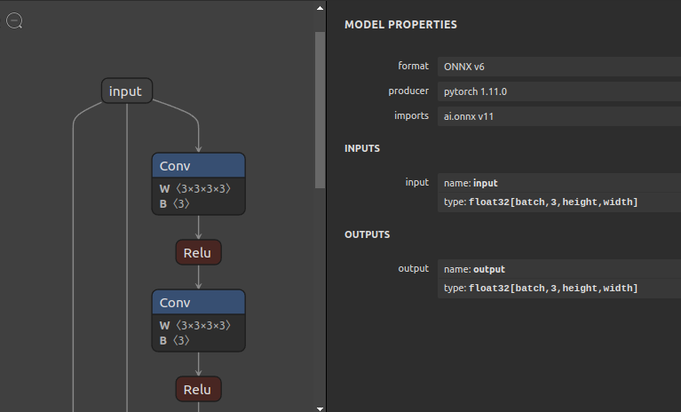Image resolution: width=681 pixels, height=412 pixels.
Task: Click the second Relu node at bottom
Action: [x=198, y=389]
